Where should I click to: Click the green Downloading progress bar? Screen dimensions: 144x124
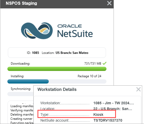tap(57, 69)
